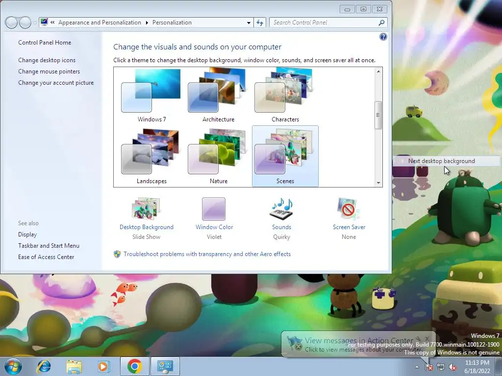Screen dimensions: 502x376
Task: Click the None label under Screen Saver
Action: tap(349, 237)
